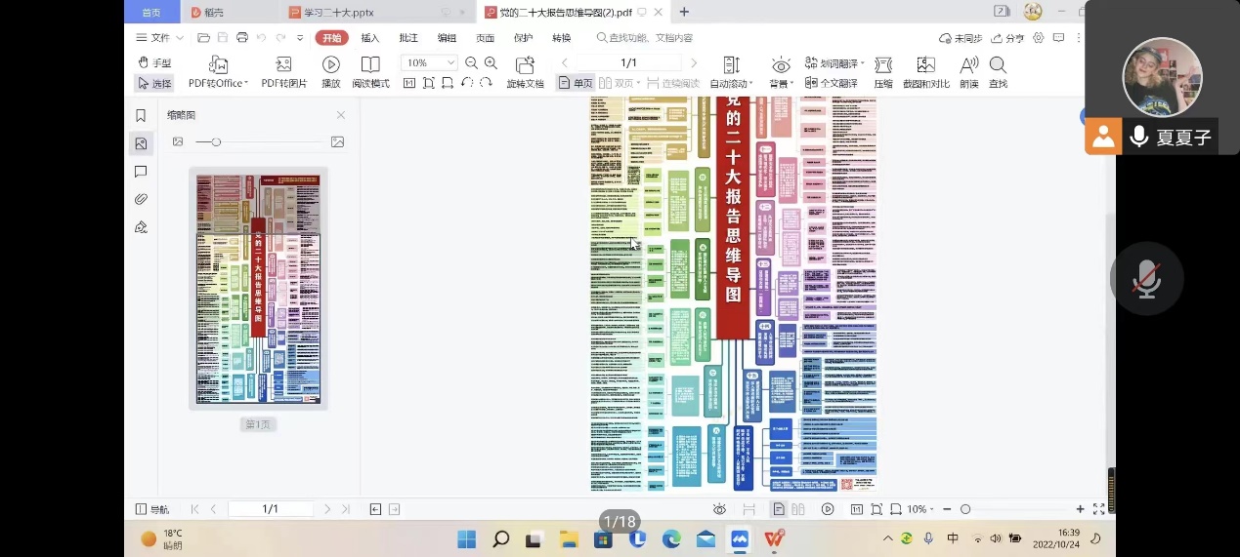The height and width of the screenshot is (557, 1240).
Task: Toggle single page layout in status bar
Action: 779,509
